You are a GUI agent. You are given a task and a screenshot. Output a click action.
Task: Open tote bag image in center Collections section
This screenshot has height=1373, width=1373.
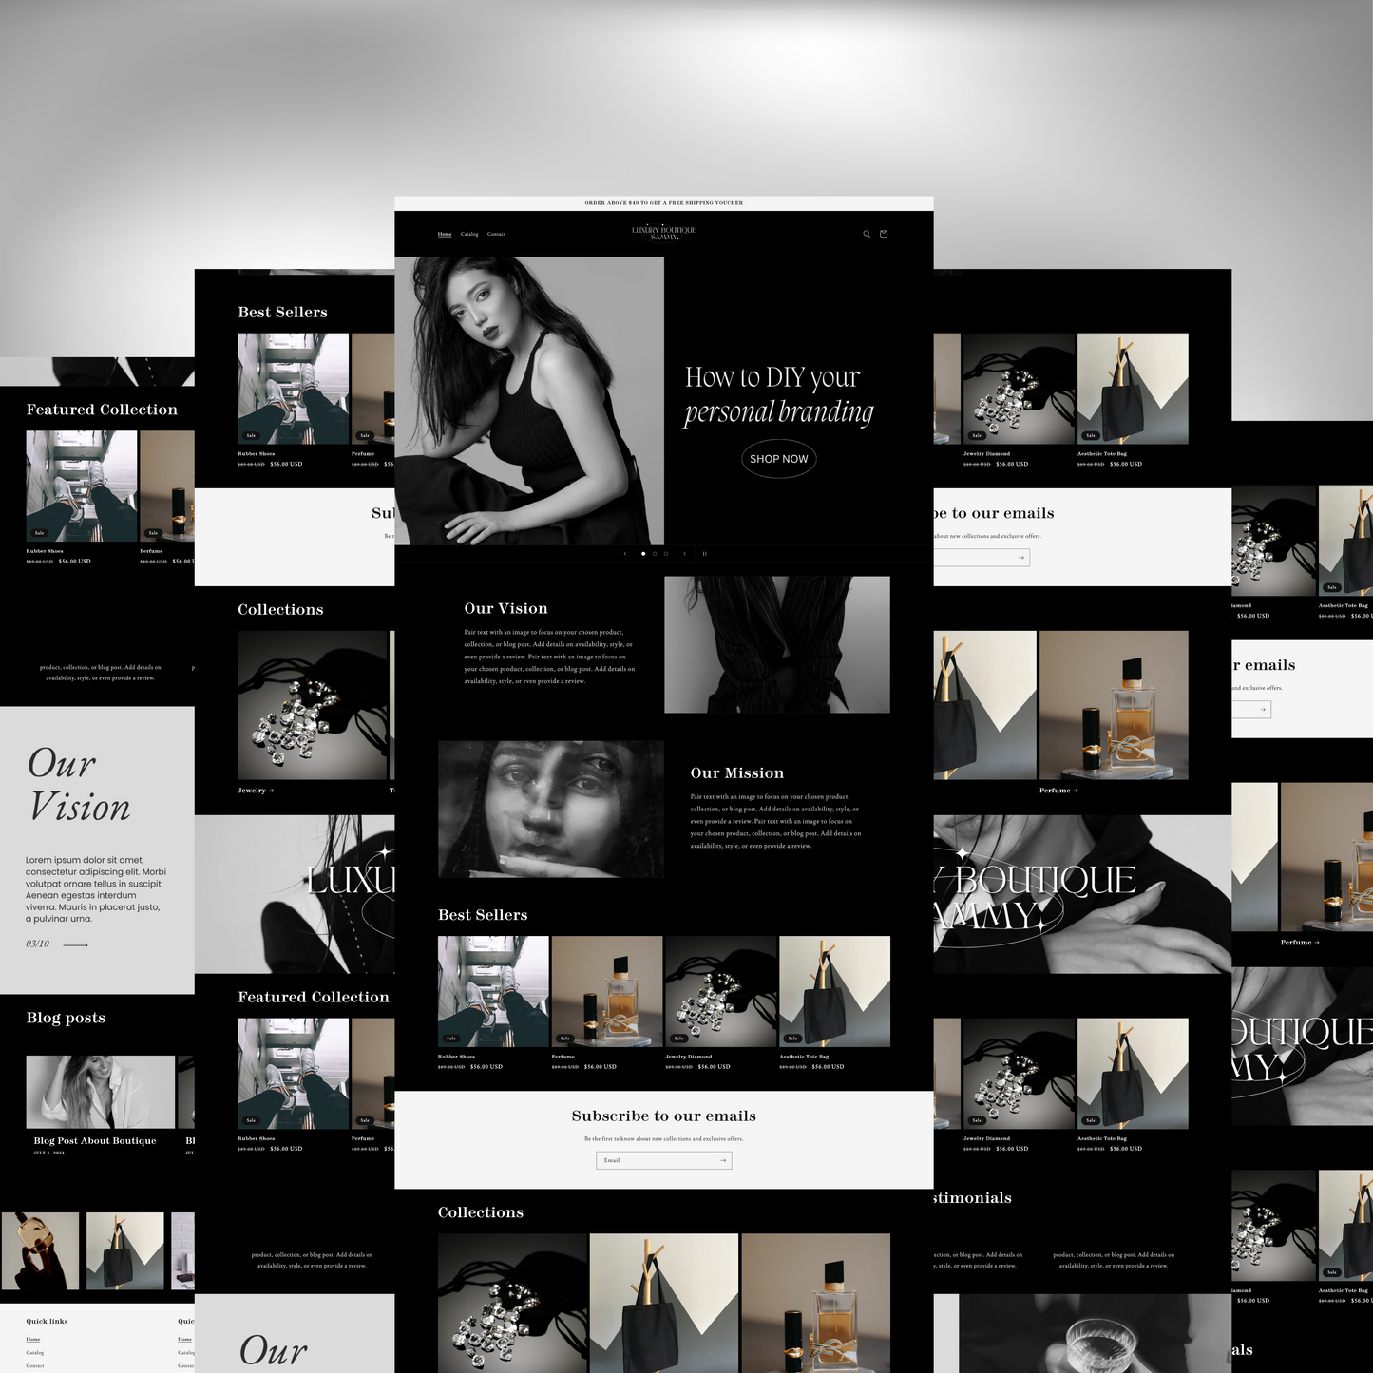pyautogui.click(x=664, y=1303)
